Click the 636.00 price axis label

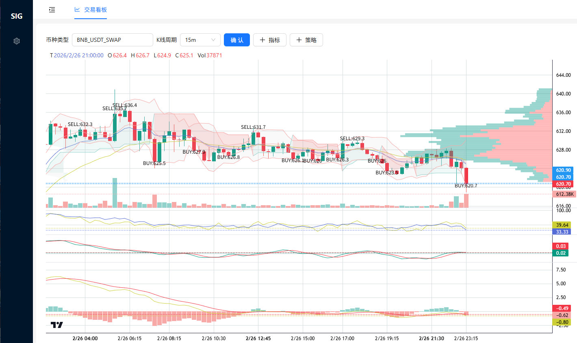pos(563,113)
